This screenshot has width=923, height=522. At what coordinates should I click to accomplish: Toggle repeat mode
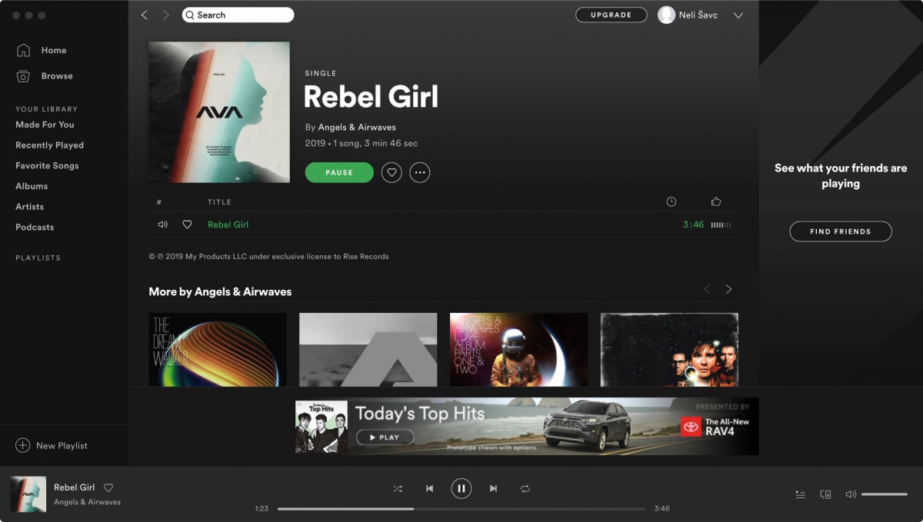point(525,488)
